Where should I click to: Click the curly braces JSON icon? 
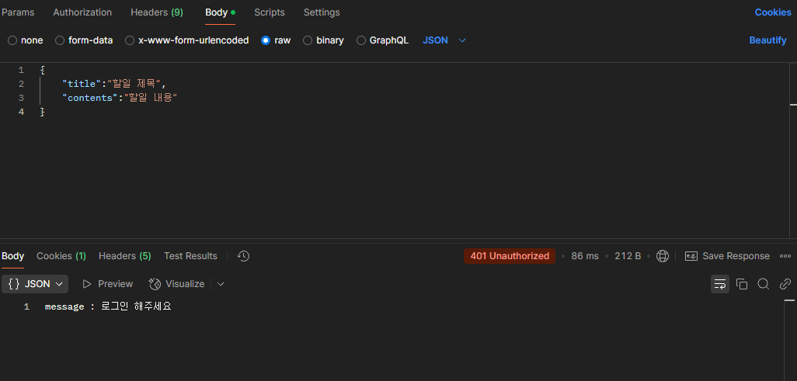tap(14, 284)
